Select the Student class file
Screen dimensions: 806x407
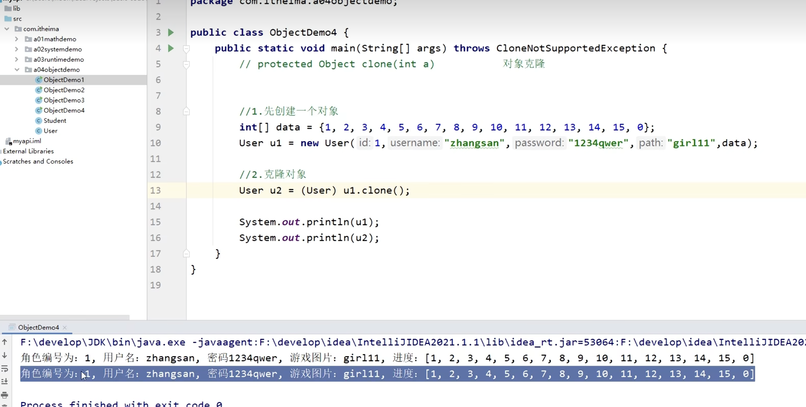(54, 121)
